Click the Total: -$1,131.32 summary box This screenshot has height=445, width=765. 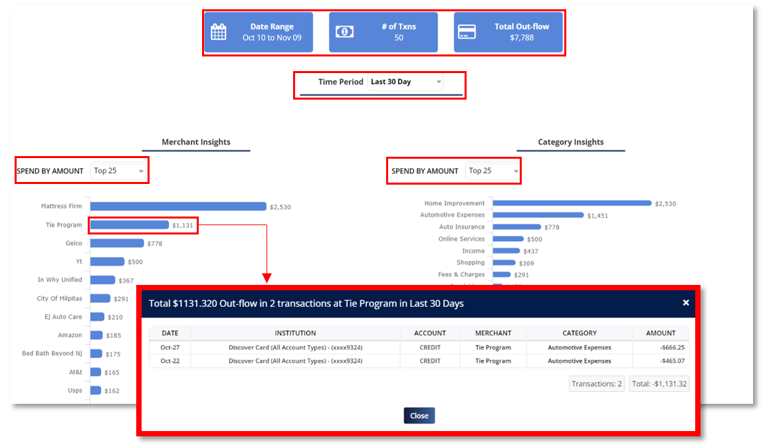tap(659, 384)
